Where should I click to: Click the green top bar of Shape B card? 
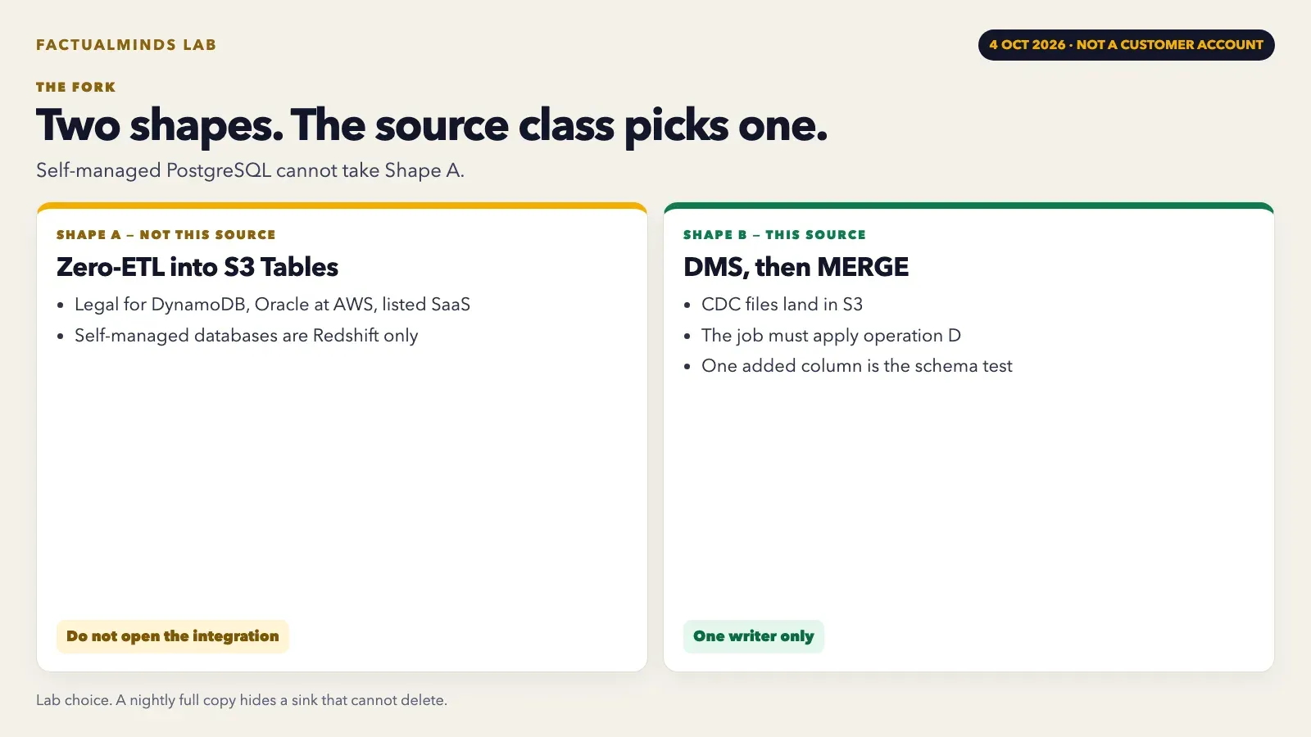pos(969,206)
